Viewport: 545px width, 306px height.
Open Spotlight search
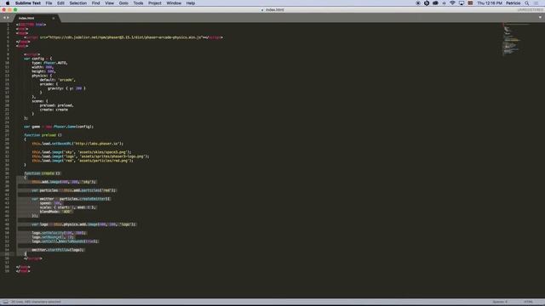click(x=527, y=3)
